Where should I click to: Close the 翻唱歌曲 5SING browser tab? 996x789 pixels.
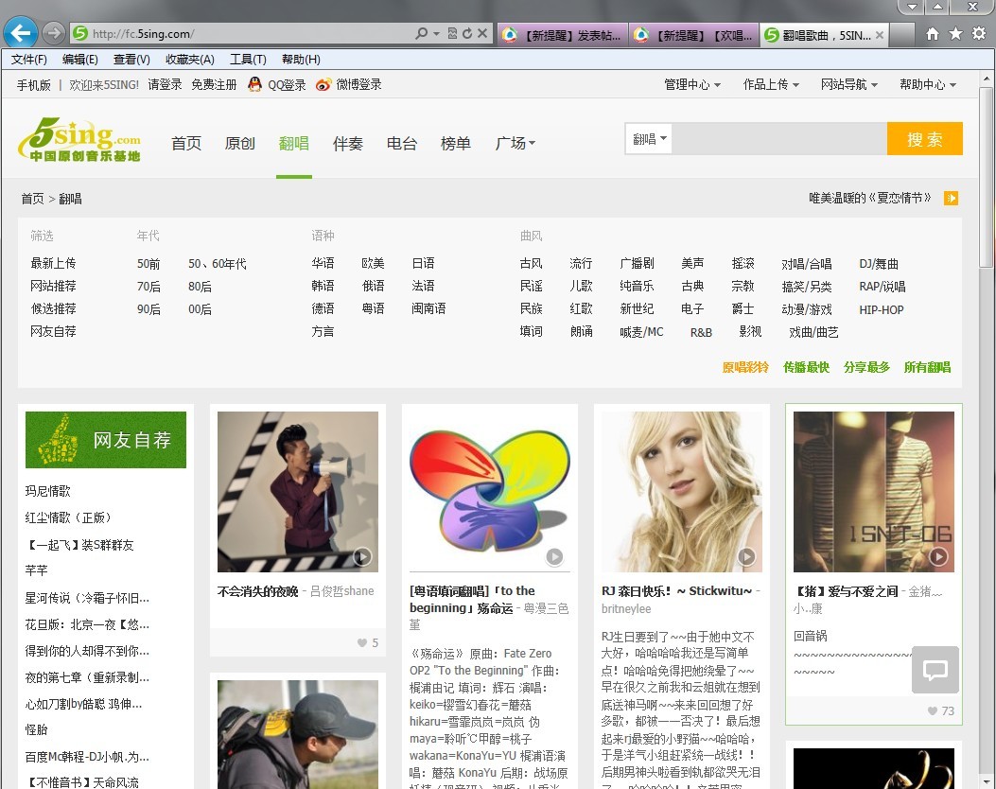[879, 35]
